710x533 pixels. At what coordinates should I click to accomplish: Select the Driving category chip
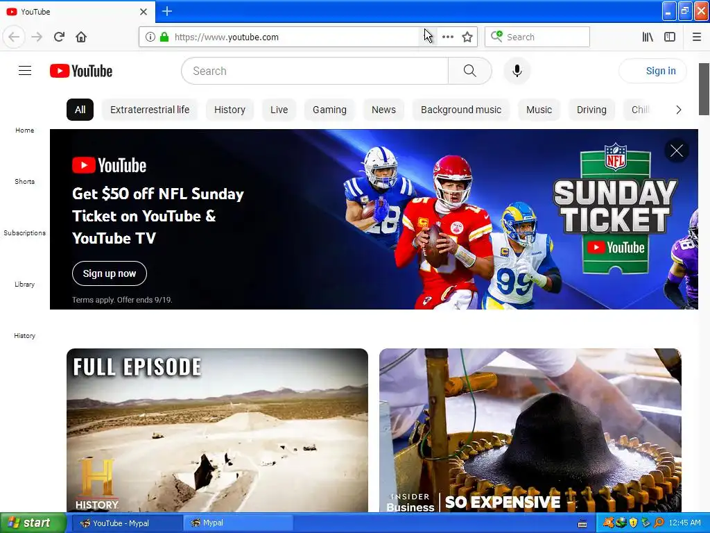click(x=591, y=110)
